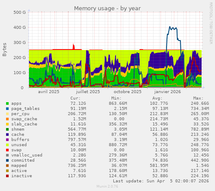The height and width of the screenshot is (191, 215).
Task: Click the magenta buffers legend swatch
Action: tap(7, 140)
